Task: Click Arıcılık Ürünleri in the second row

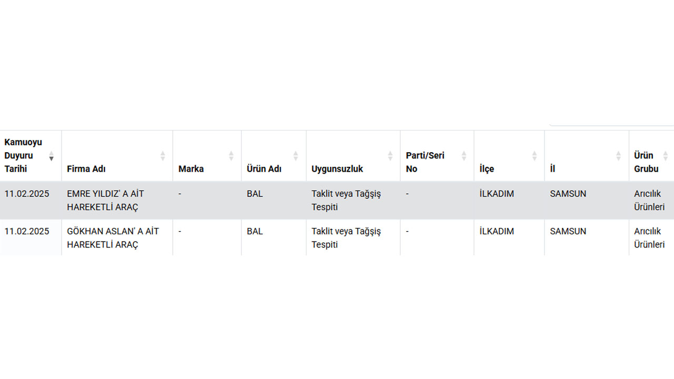Action: tap(649, 238)
